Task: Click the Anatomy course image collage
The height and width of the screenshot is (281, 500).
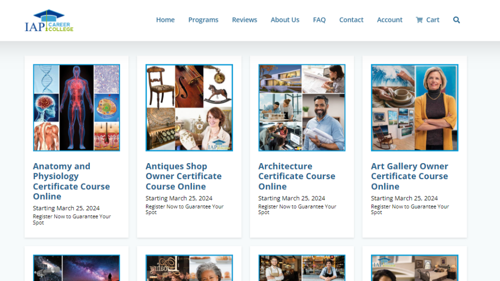Action: point(76,108)
